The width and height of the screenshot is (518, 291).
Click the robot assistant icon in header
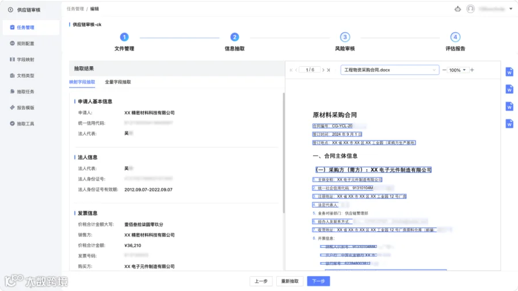tap(458, 9)
